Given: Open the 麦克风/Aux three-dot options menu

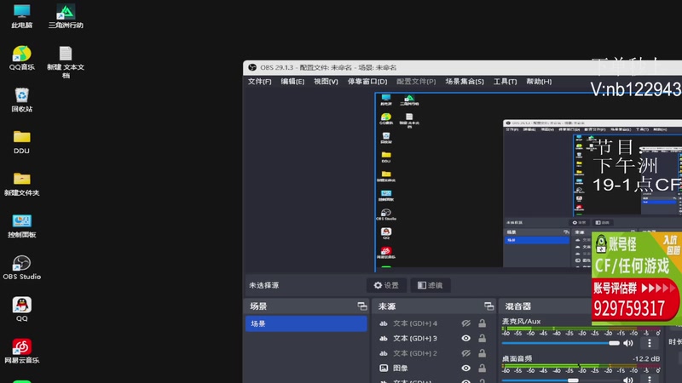Looking at the screenshot, I should pyautogui.click(x=650, y=343).
